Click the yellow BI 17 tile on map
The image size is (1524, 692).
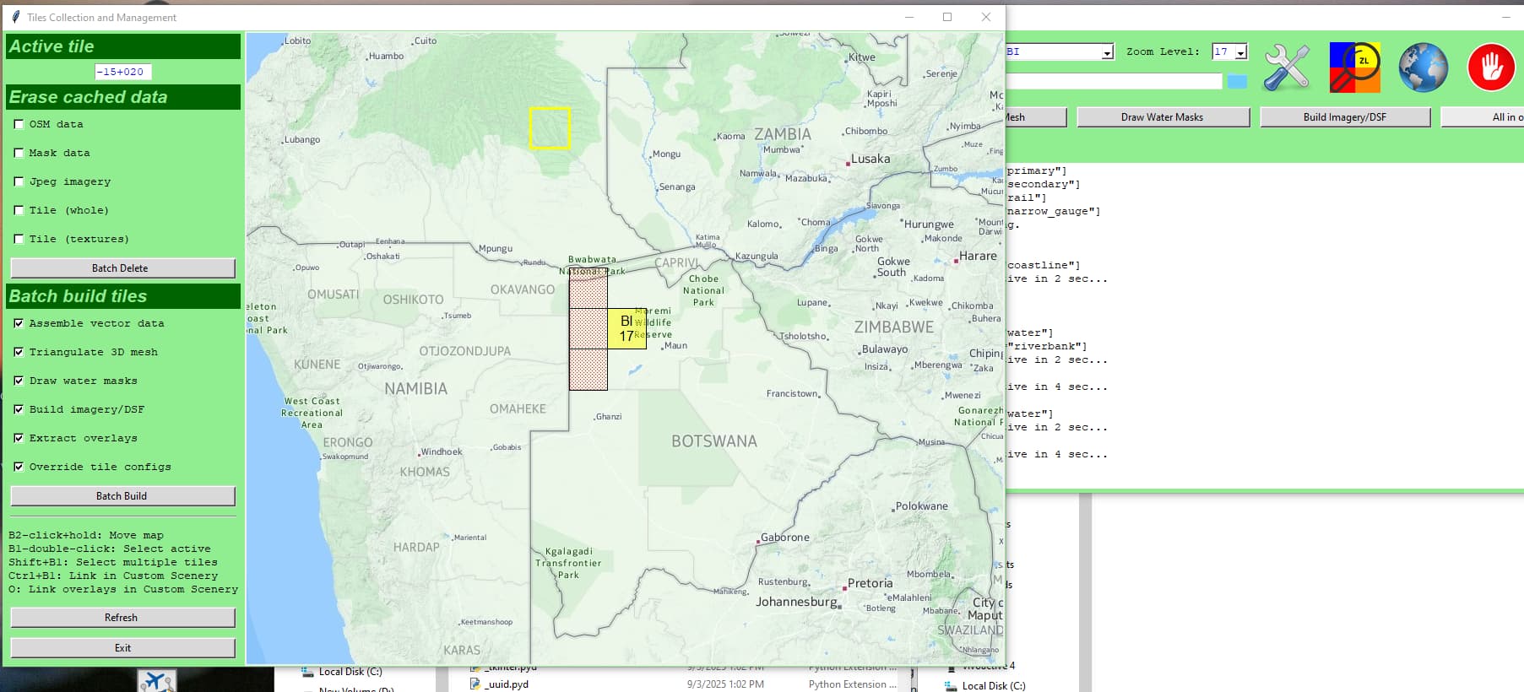point(626,328)
